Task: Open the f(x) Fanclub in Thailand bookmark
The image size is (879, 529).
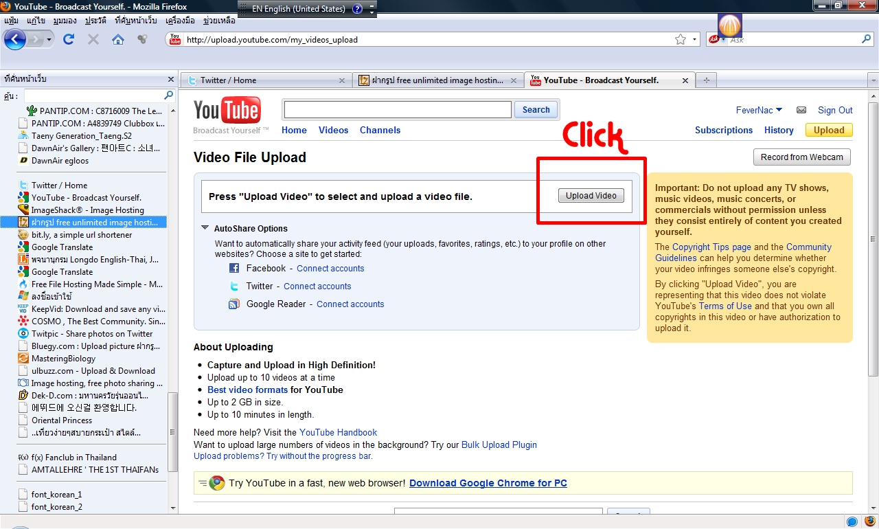Action: click(x=74, y=458)
